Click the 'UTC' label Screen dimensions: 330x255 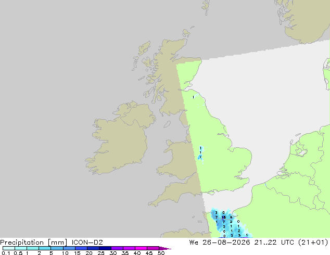tap(287, 243)
